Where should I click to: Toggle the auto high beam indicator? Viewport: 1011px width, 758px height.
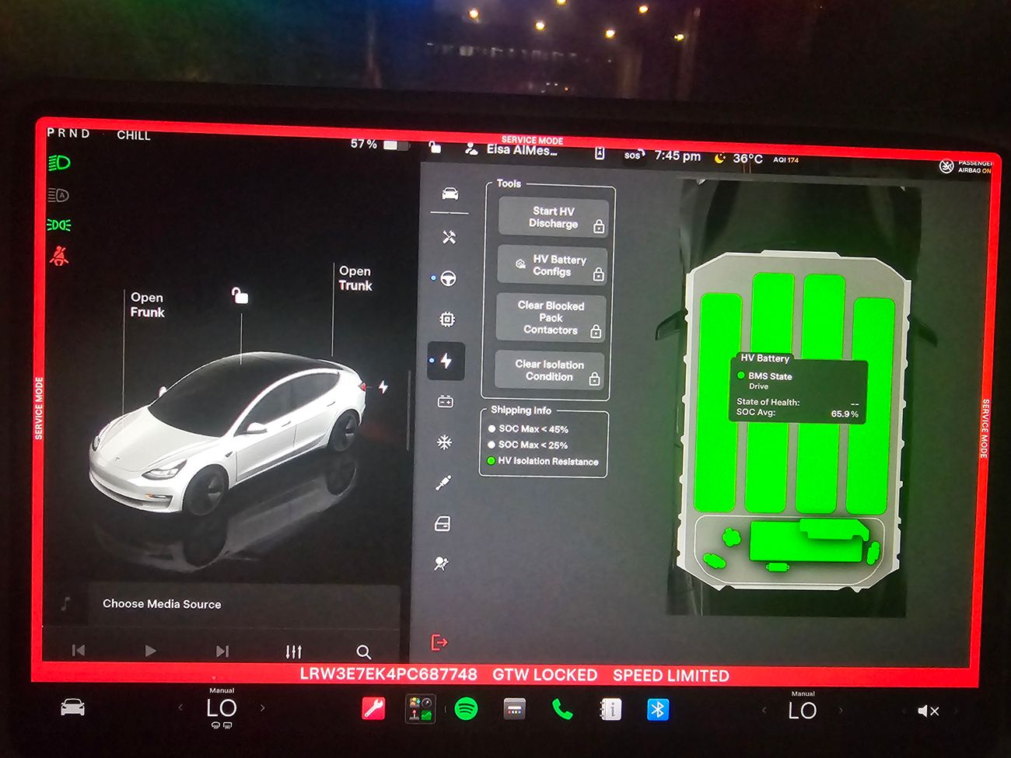point(58,194)
